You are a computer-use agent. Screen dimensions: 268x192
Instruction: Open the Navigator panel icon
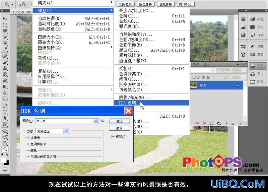pyautogui.click(x=243, y=19)
